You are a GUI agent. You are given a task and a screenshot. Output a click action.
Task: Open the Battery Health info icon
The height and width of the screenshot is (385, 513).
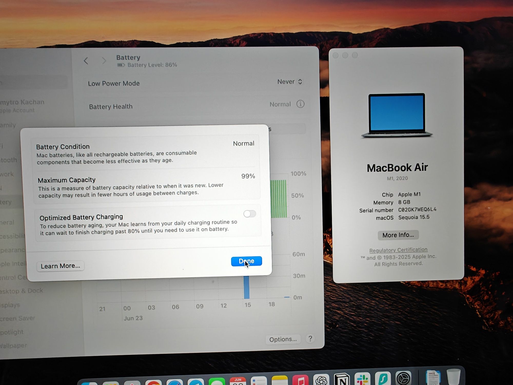[x=300, y=104]
